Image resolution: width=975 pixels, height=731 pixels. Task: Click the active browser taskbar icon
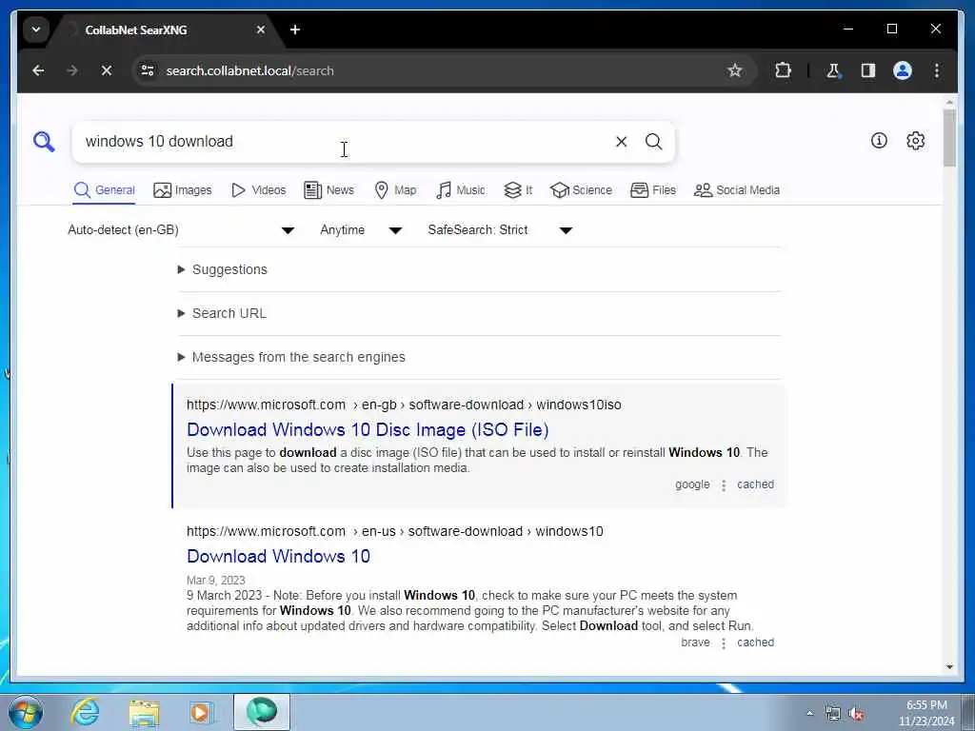pos(261,712)
